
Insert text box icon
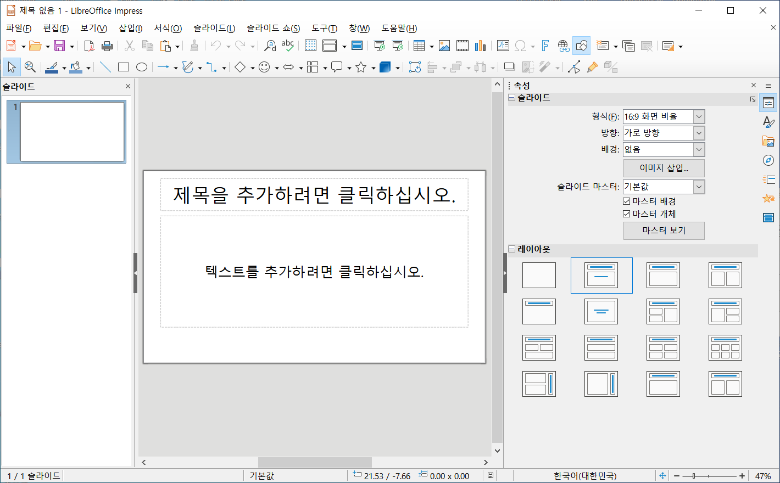[x=503, y=46]
